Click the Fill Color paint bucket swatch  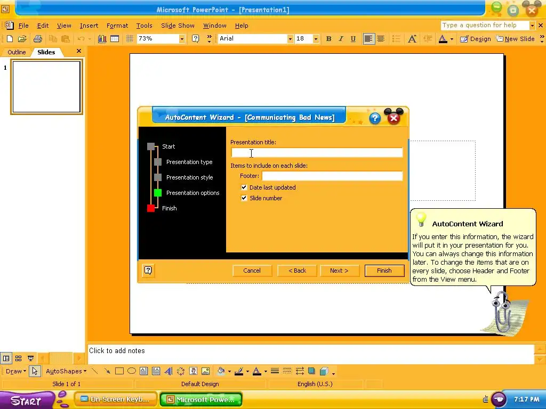[x=221, y=371]
